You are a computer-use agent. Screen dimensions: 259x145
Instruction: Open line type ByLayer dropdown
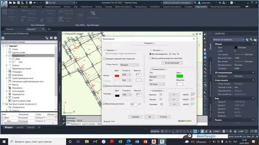157,77
